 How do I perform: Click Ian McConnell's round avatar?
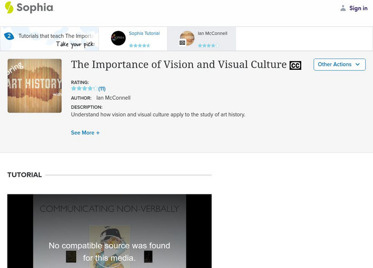(x=187, y=38)
